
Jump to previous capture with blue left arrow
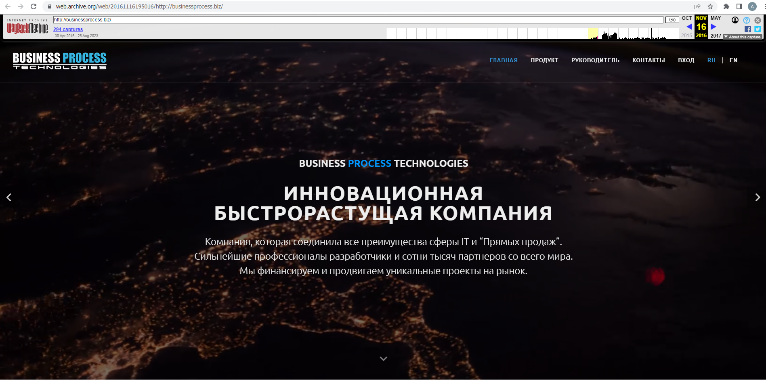point(689,27)
